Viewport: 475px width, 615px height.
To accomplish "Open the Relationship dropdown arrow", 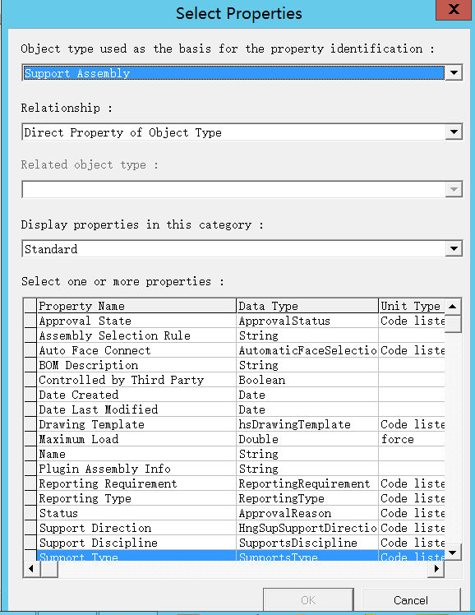I will (x=454, y=132).
